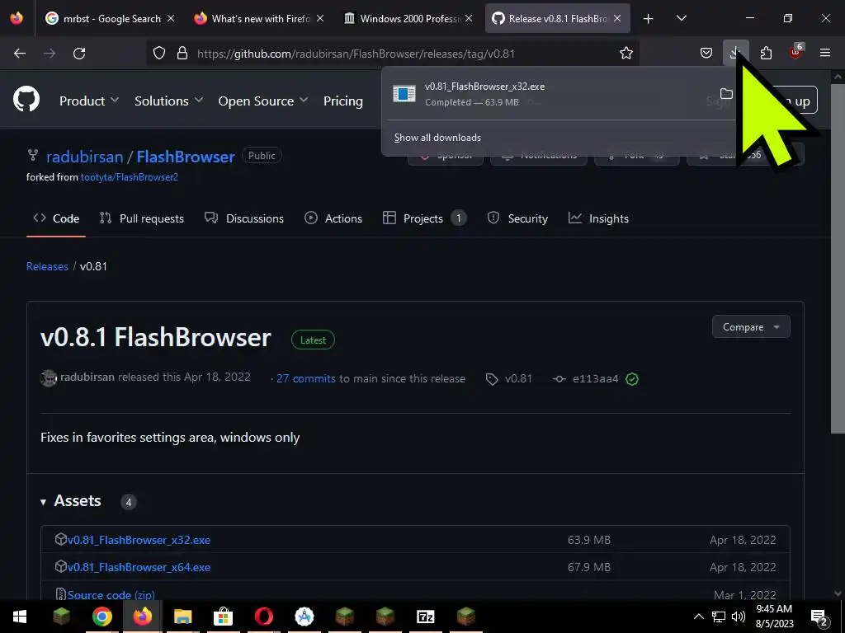Image resolution: width=845 pixels, height=633 pixels.
Task: Click the radubirsan avatar image
Action: pyautogui.click(x=49, y=378)
